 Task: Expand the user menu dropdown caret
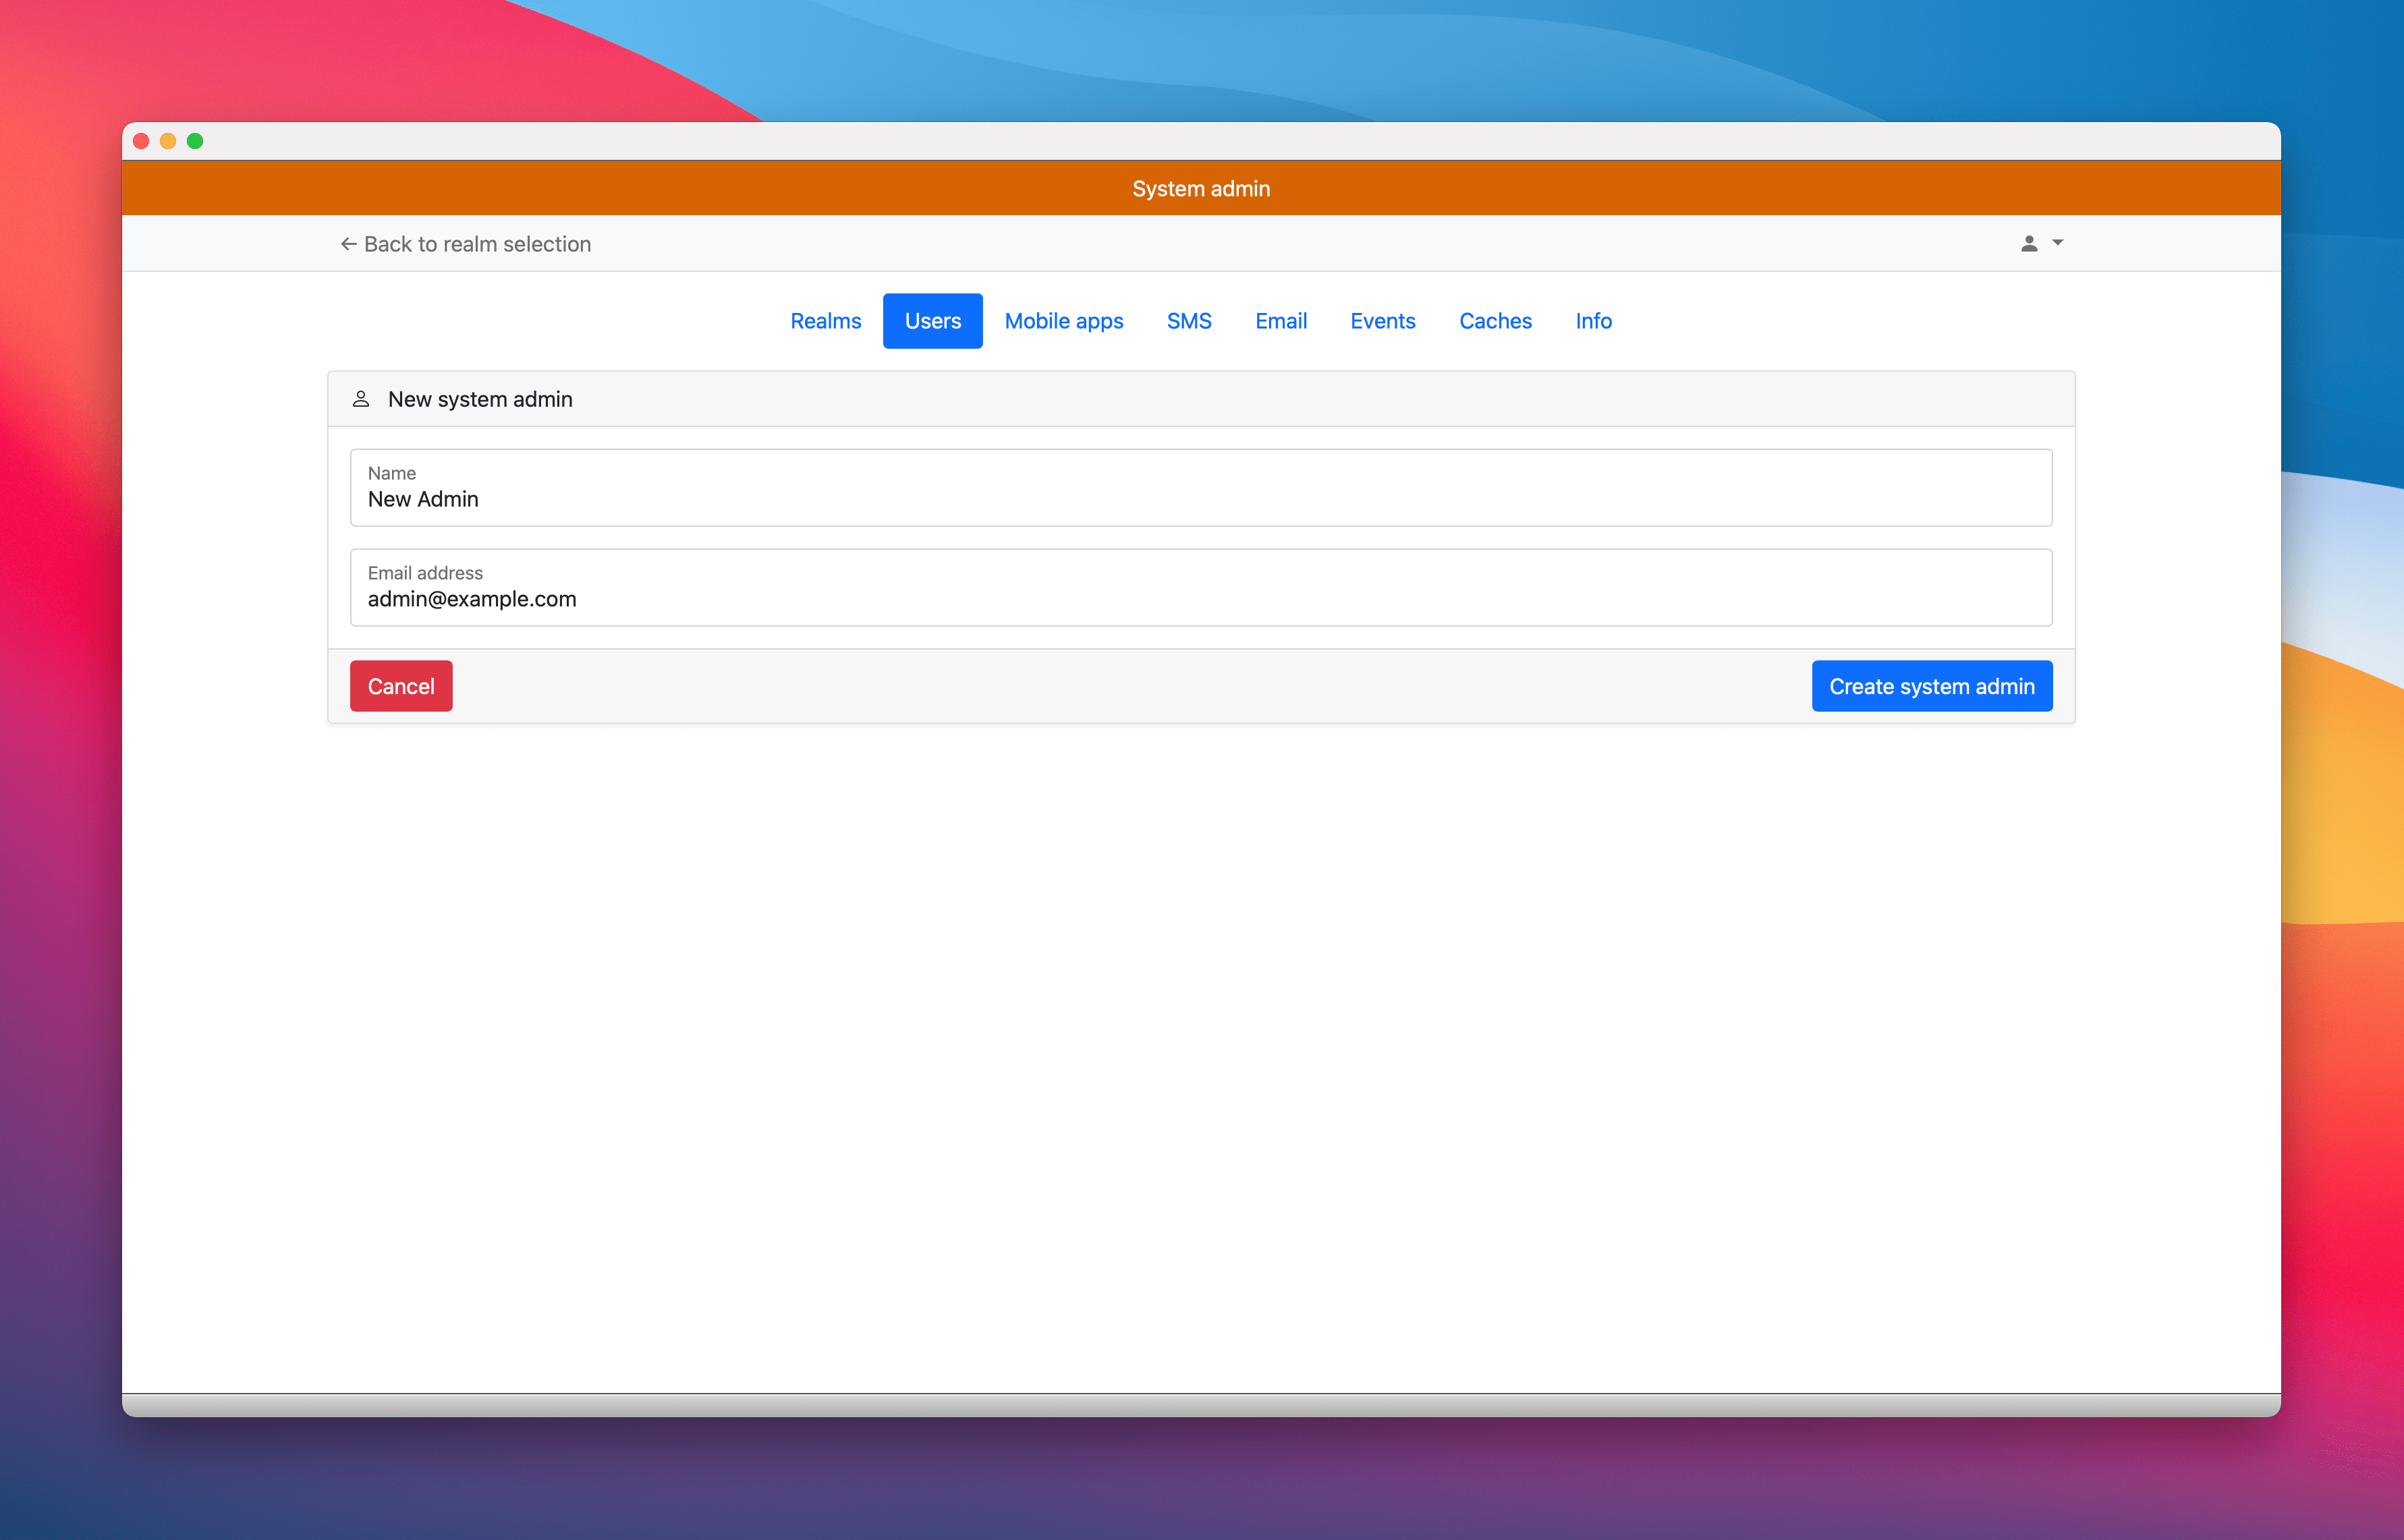(x=2058, y=243)
